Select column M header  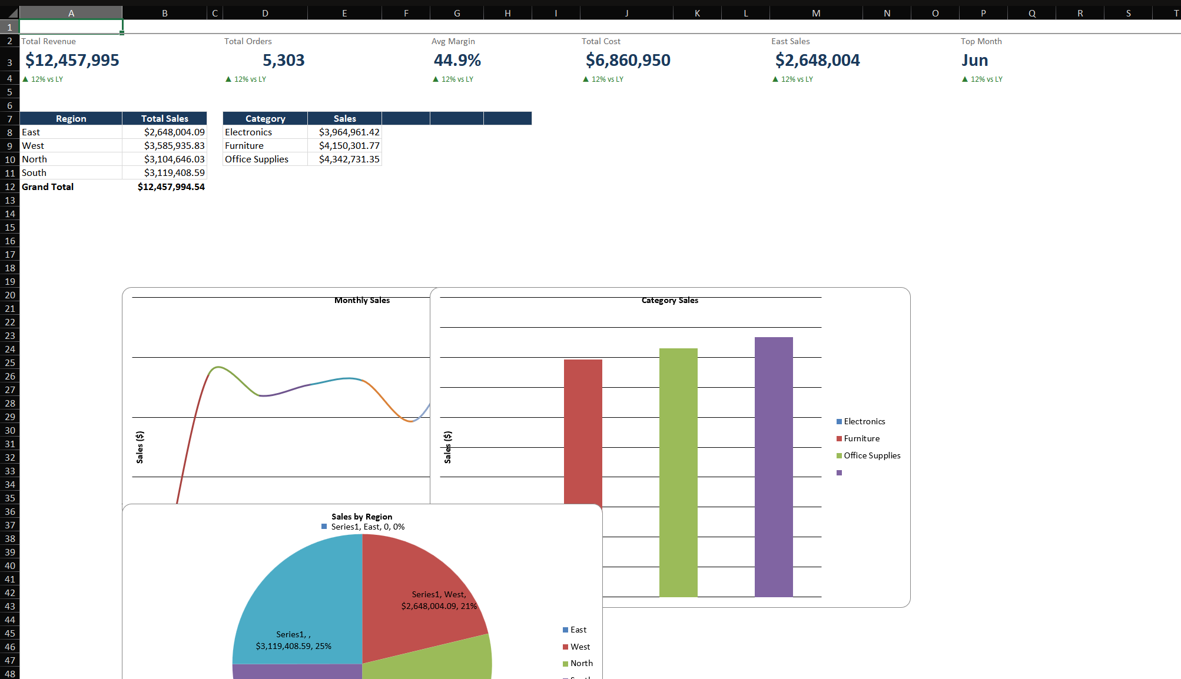point(816,13)
